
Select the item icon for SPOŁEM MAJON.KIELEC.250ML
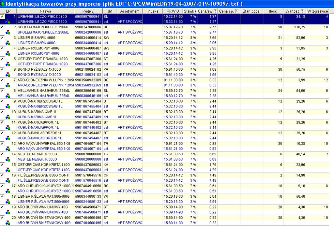point(8,32)
